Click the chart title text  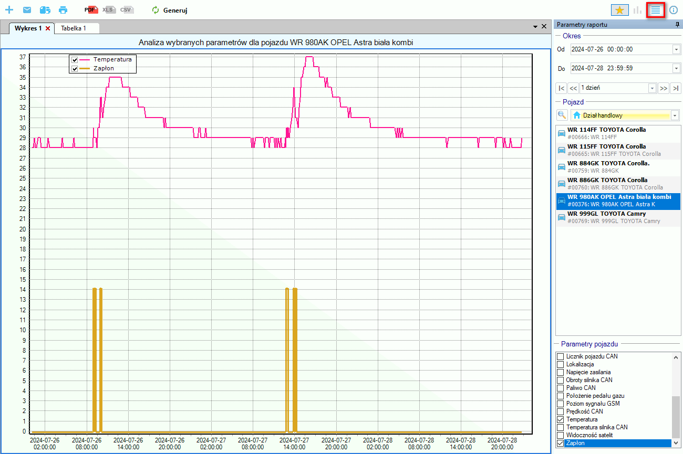275,42
